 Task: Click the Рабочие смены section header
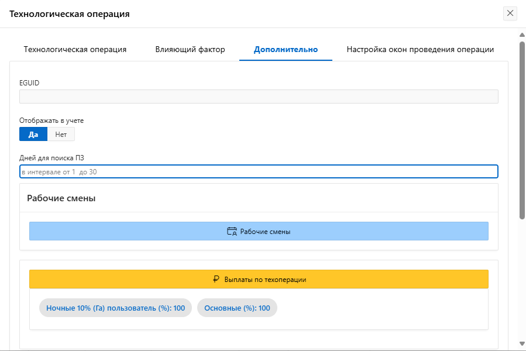(x=61, y=198)
